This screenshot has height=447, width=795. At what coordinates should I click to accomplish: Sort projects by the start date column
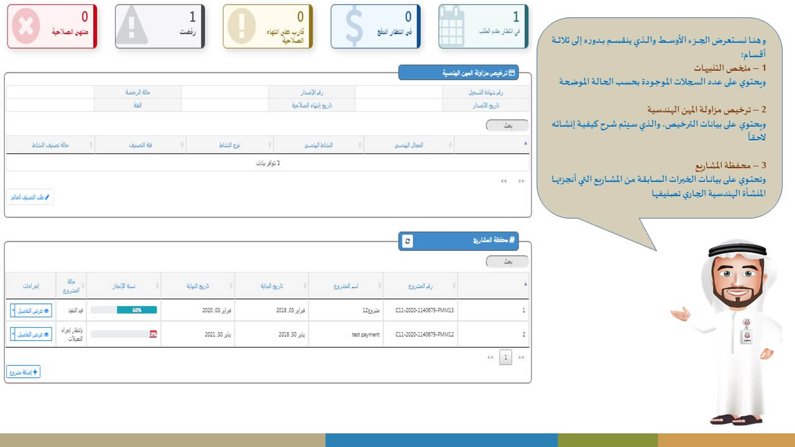pyautogui.click(x=271, y=286)
